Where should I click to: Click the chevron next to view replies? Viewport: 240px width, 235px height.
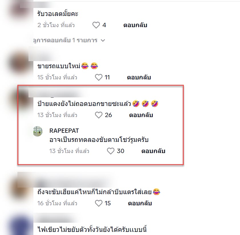tap(103, 41)
